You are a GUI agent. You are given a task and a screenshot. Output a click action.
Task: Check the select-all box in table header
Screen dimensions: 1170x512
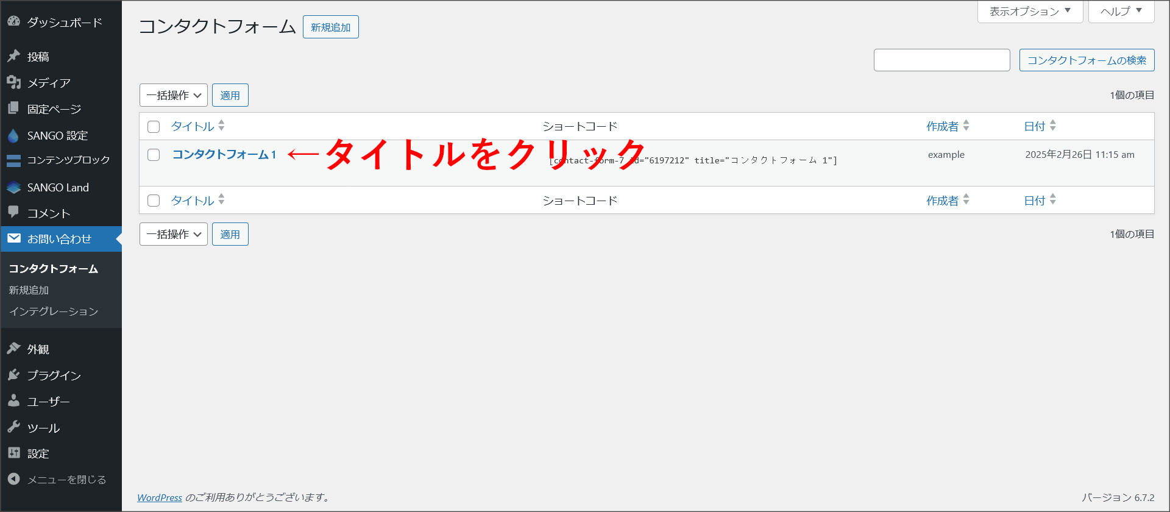click(154, 127)
